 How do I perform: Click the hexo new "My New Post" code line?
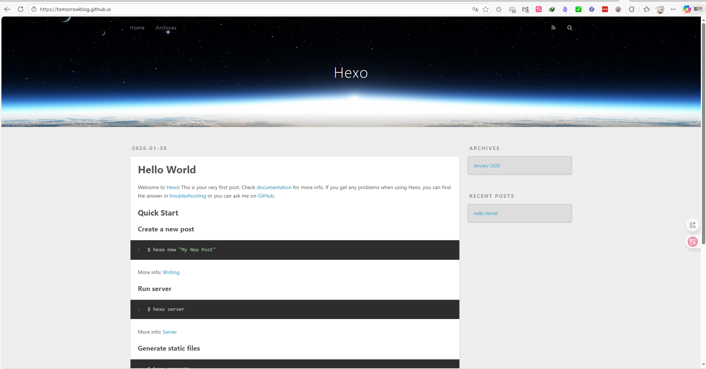tap(181, 250)
